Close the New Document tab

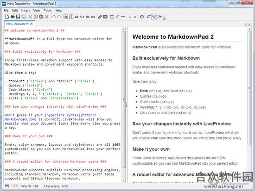32,24
